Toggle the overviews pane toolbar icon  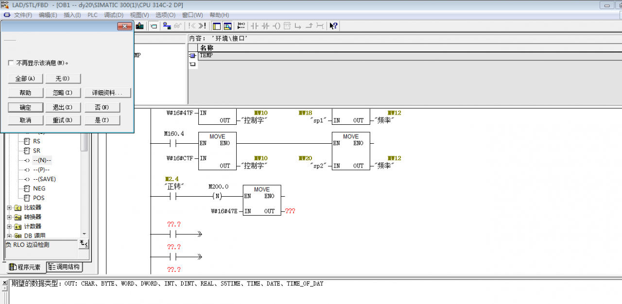pos(217,26)
